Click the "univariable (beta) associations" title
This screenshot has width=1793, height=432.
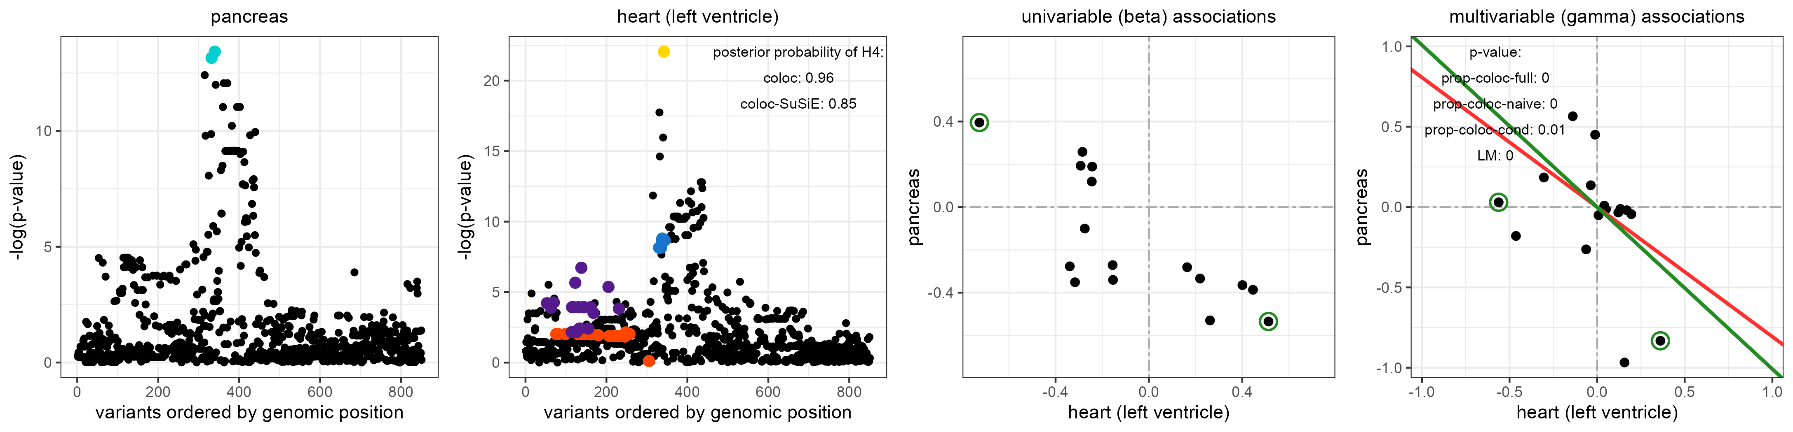pyautogui.click(x=1148, y=17)
